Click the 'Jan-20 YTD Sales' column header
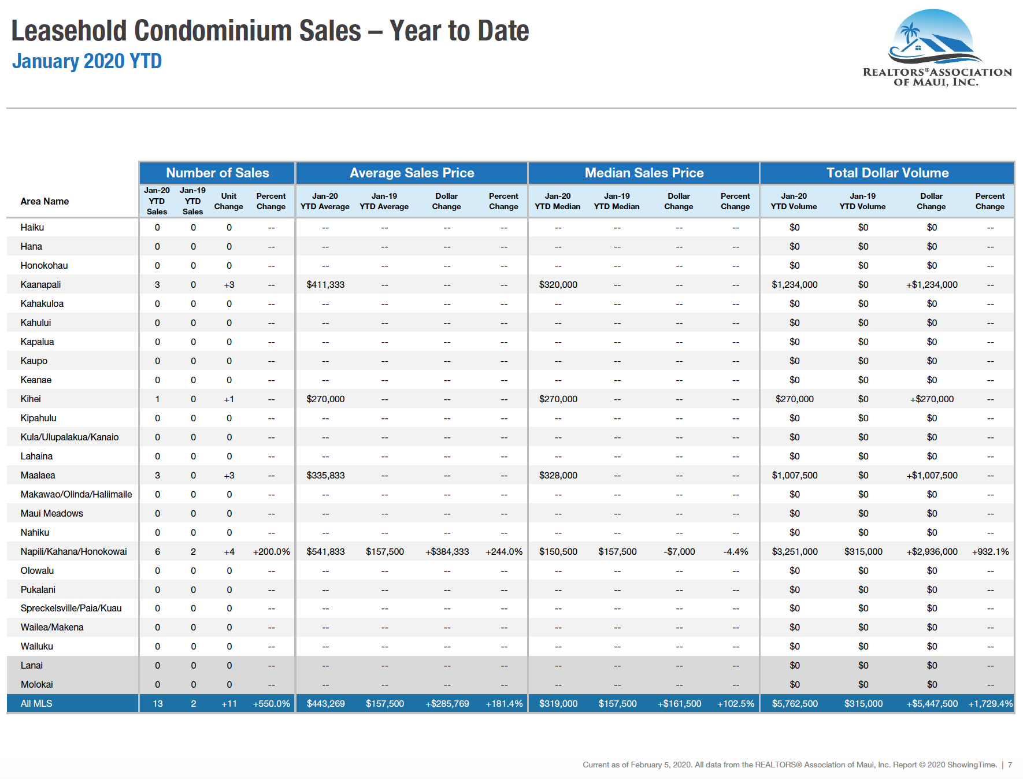1023x779 pixels. (157, 201)
